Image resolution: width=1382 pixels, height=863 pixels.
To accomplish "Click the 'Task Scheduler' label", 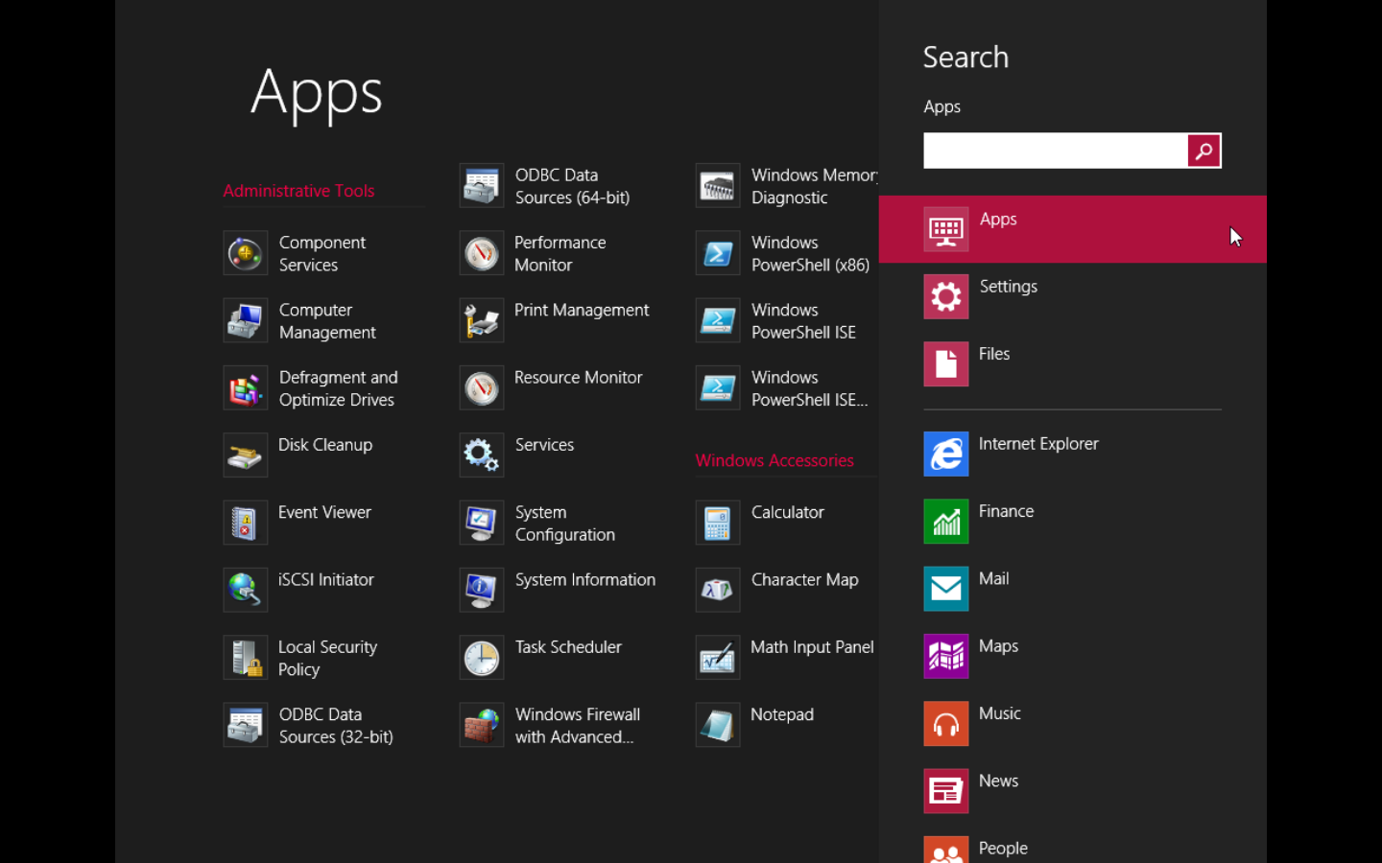I will (x=568, y=647).
